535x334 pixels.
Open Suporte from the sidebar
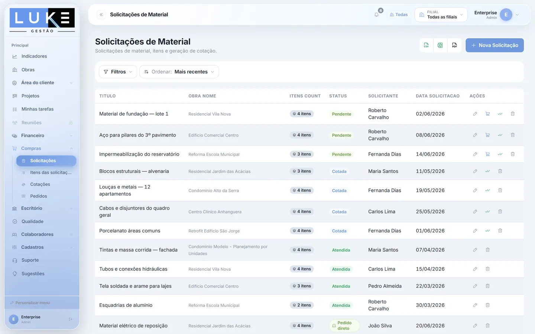[42, 261]
